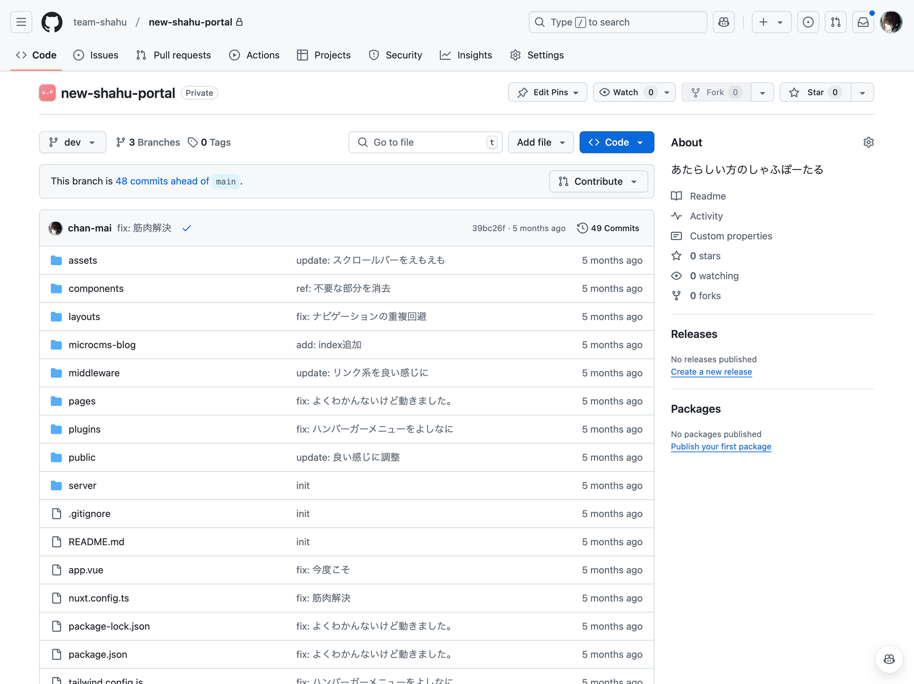Click the Readme book icon in About
Image resolution: width=914 pixels, height=684 pixels.
point(676,196)
